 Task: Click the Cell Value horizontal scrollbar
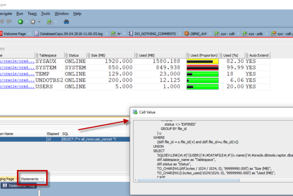click(x=189, y=180)
